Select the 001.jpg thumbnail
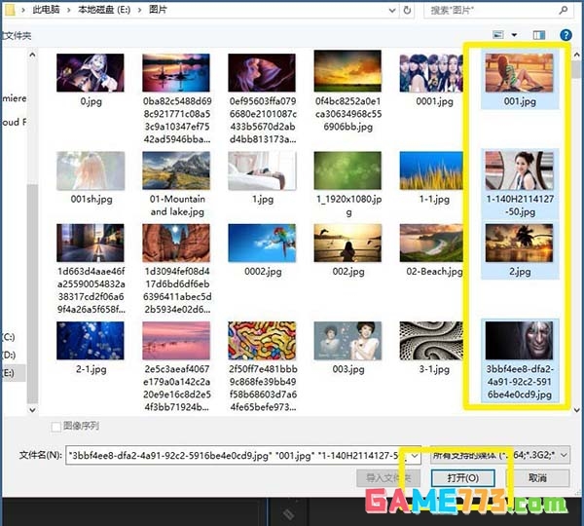This screenshot has width=584, height=526. pyautogui.click(x=519, y=73)
